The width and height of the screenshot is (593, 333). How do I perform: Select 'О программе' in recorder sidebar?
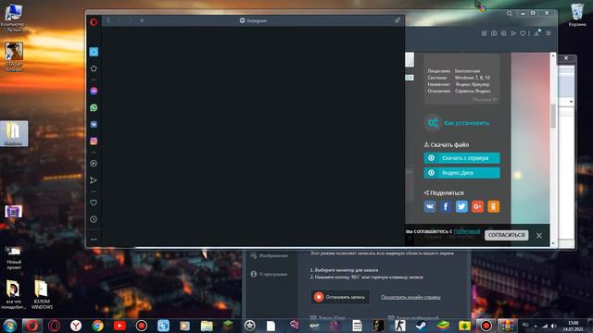[x=269, y=274]
